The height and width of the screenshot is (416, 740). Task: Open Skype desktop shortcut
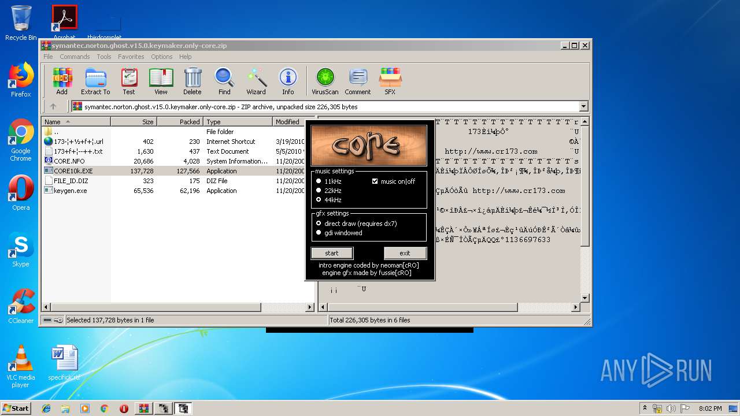pos(21,250)
